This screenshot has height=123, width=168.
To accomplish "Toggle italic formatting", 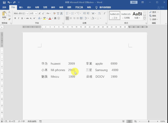I will pos(19,18).
